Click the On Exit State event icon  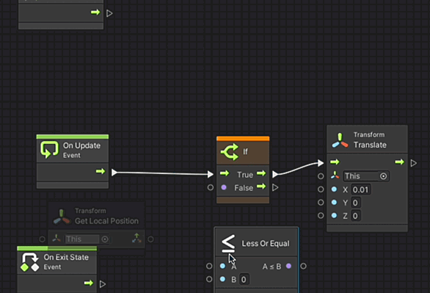[30, 261]
